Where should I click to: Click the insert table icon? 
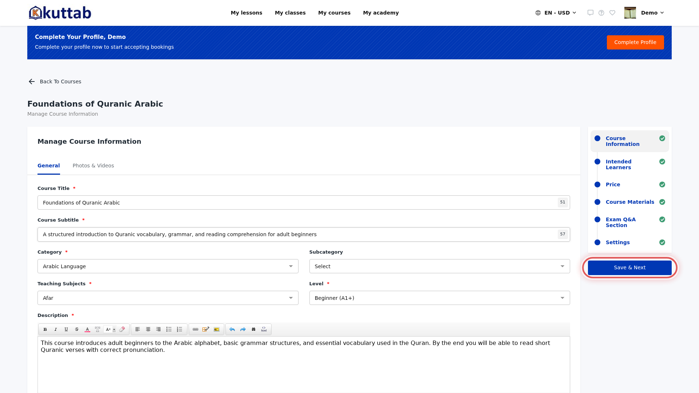[206, 329]
